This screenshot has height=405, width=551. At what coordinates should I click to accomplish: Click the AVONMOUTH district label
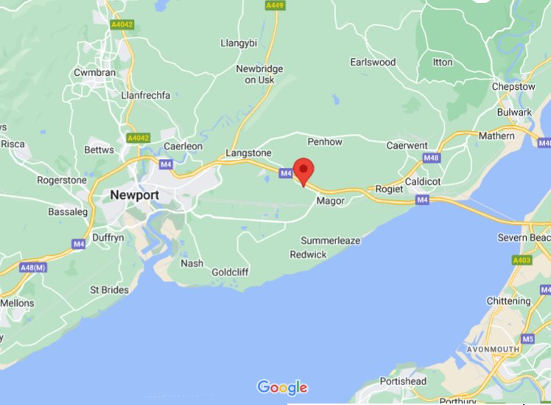pyautogui.click(x=493, y=350)
